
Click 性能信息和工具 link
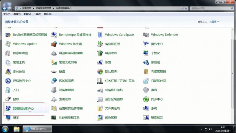coord(69,118)
